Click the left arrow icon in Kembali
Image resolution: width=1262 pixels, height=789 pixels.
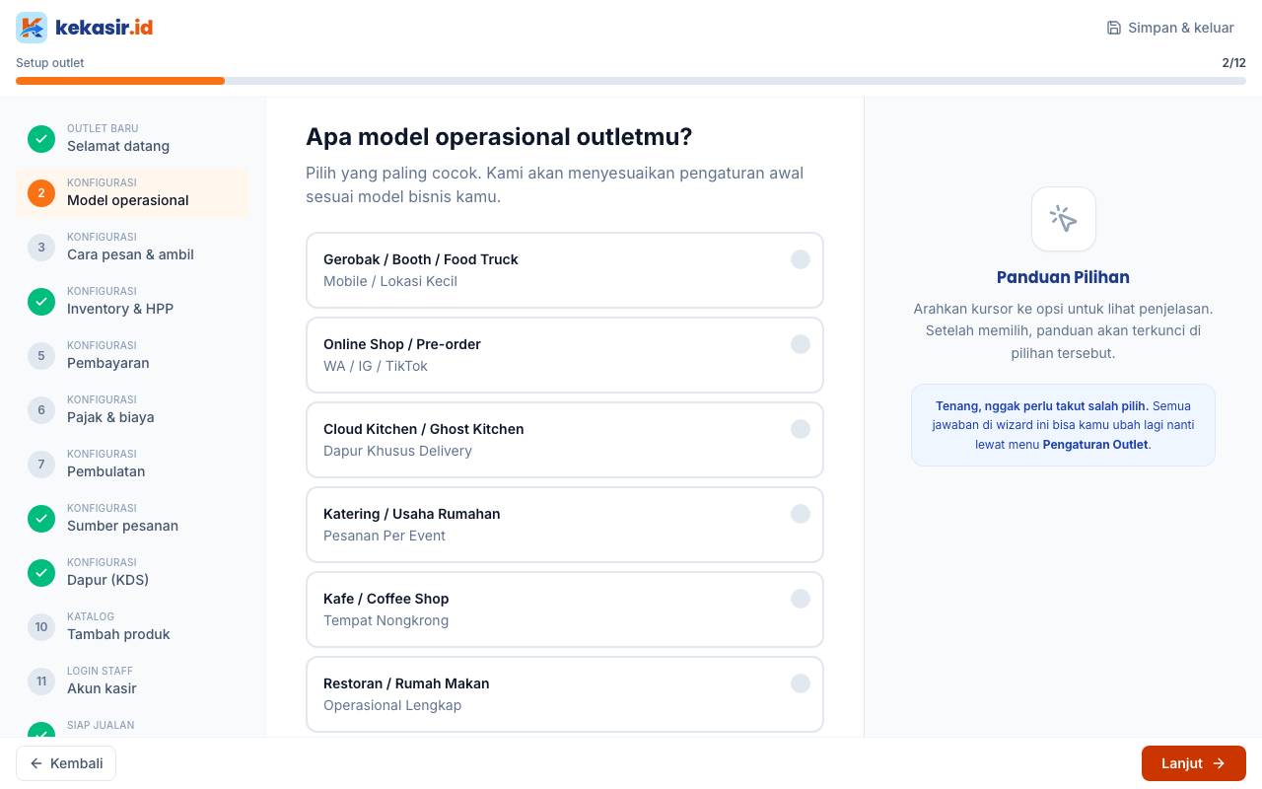click(x=36, y=763)
